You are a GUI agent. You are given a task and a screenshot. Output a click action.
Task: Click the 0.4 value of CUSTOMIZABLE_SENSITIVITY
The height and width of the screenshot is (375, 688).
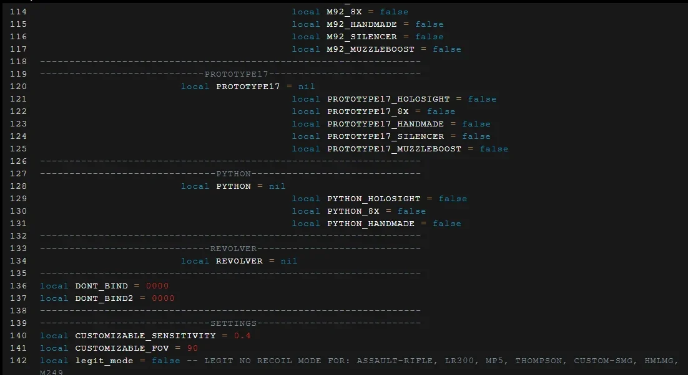point(242,336)
